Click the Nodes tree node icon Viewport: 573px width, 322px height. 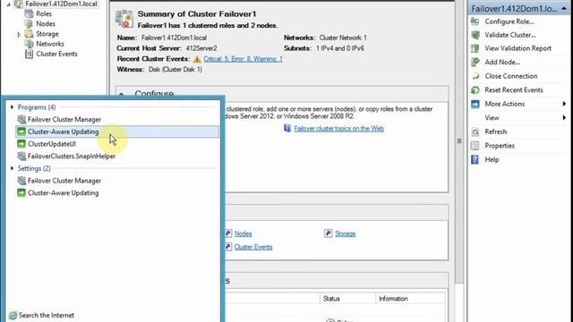click(29, 24)
